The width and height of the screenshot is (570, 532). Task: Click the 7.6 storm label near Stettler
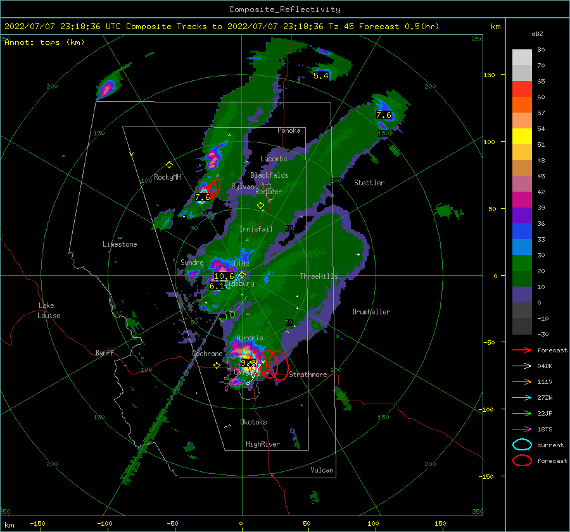(x=384, y=115)
